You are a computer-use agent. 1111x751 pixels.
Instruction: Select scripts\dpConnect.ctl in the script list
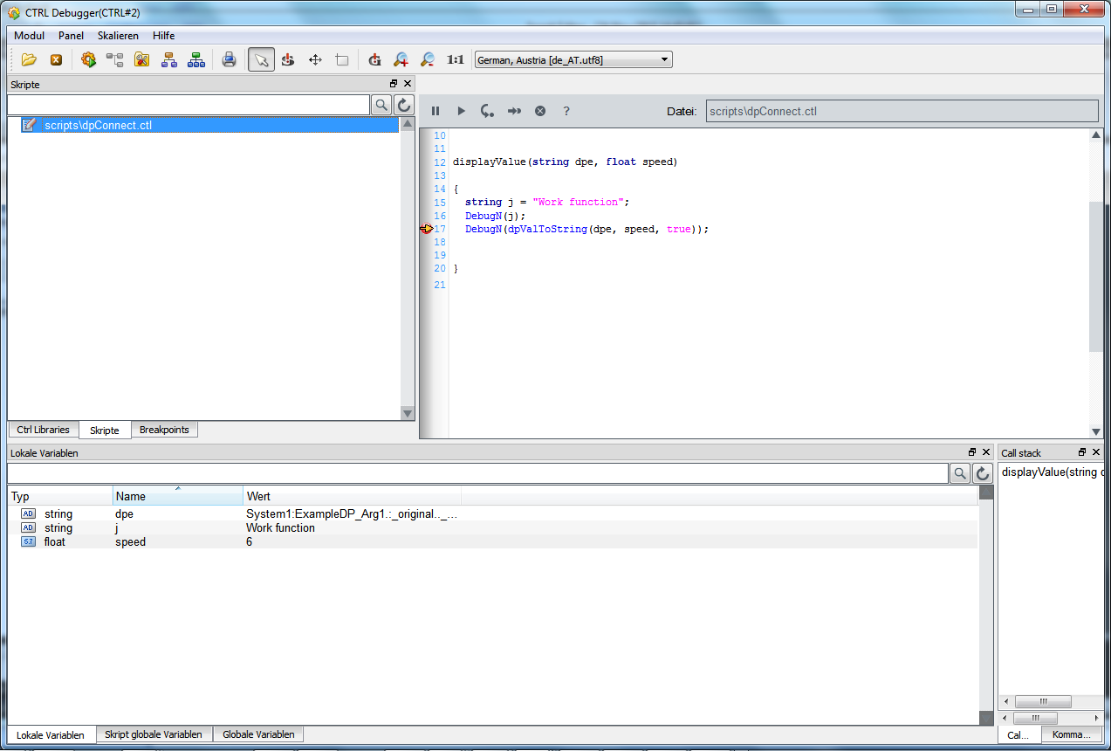pos(98,125)
